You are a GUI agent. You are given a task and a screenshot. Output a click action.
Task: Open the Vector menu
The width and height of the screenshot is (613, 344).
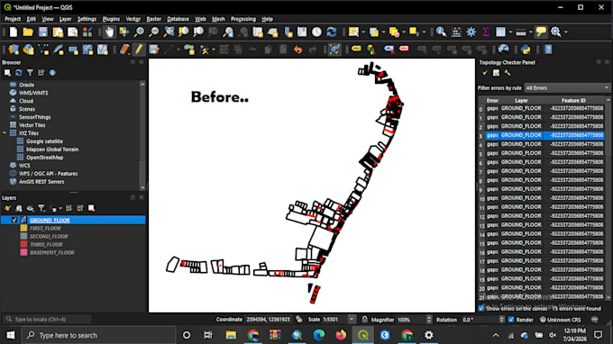tap(133, 19)
